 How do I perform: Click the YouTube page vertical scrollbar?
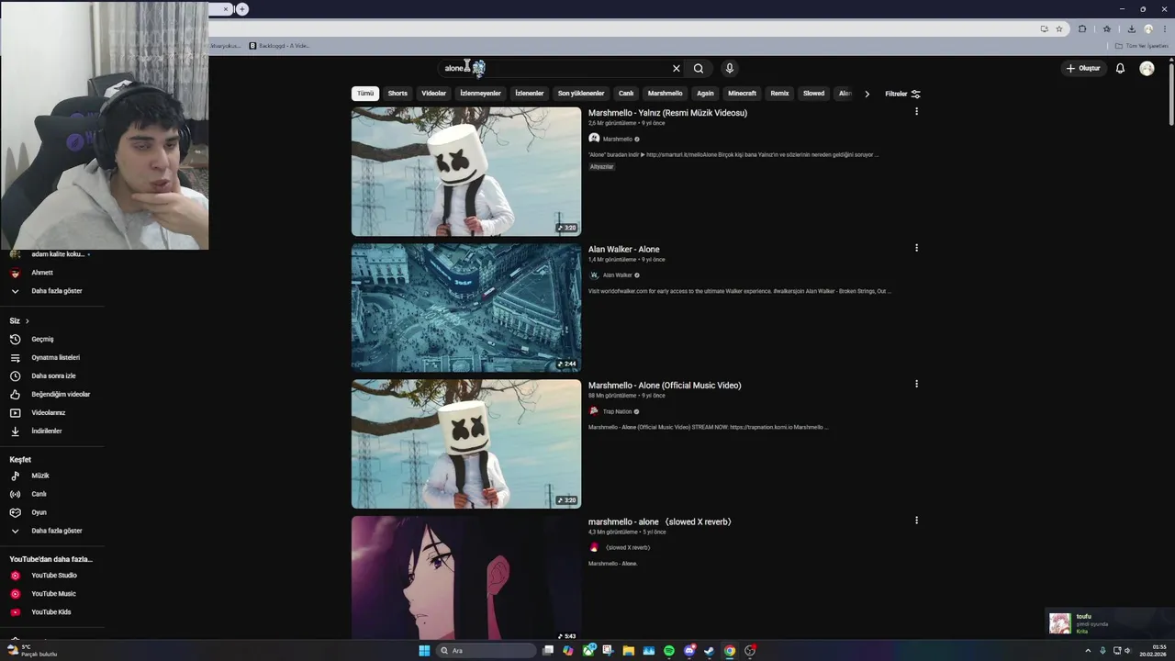click(1171, 93)
